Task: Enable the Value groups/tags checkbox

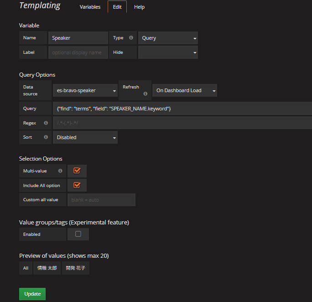Action: (x=78, y=234)
